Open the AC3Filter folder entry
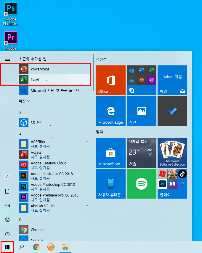Viewport: 202px width, 253px height. coord(54,144)
